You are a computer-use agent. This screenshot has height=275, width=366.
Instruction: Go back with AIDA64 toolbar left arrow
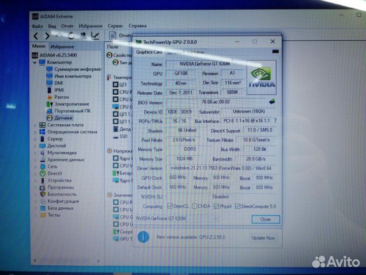(36, 36)
